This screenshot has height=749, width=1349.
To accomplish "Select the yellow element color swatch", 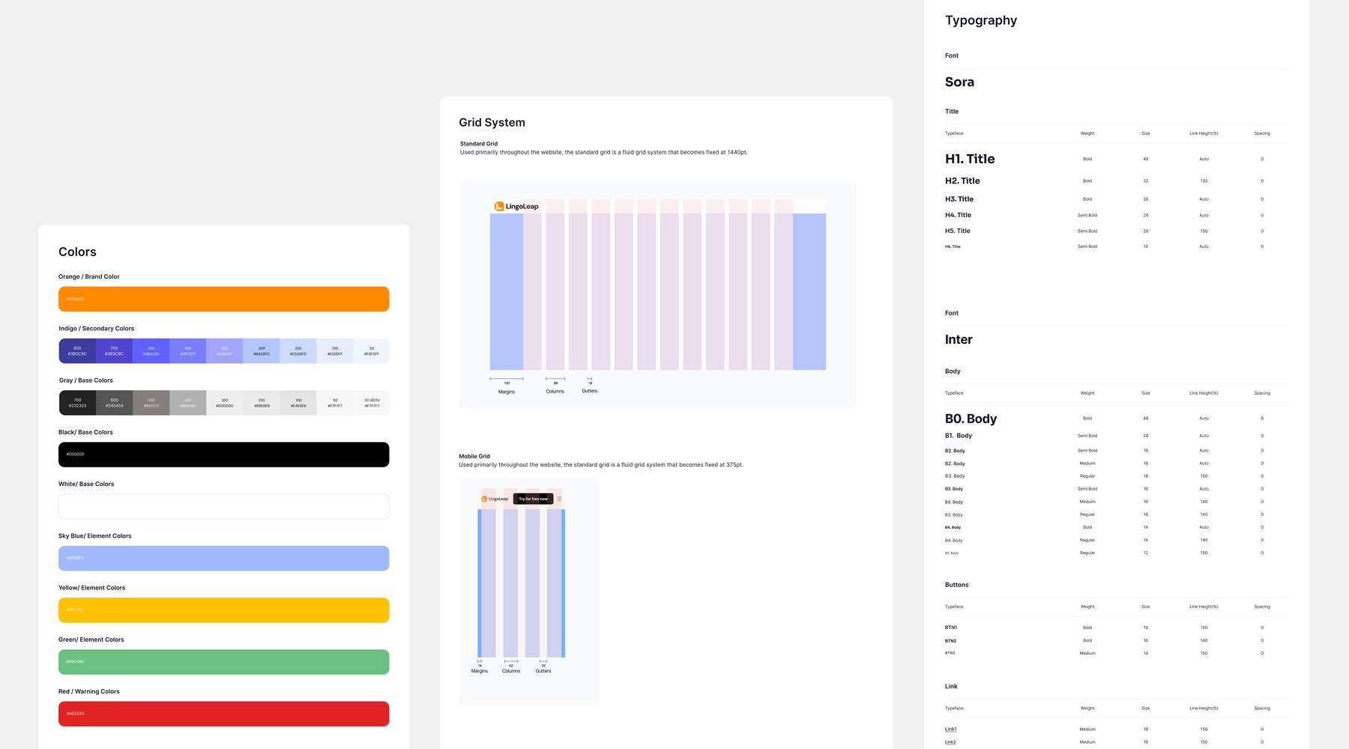I will [x=223, y=610].
